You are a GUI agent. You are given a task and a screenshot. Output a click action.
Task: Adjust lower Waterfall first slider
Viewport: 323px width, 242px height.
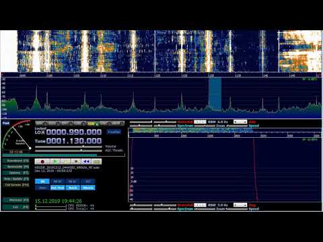[141, 205]
